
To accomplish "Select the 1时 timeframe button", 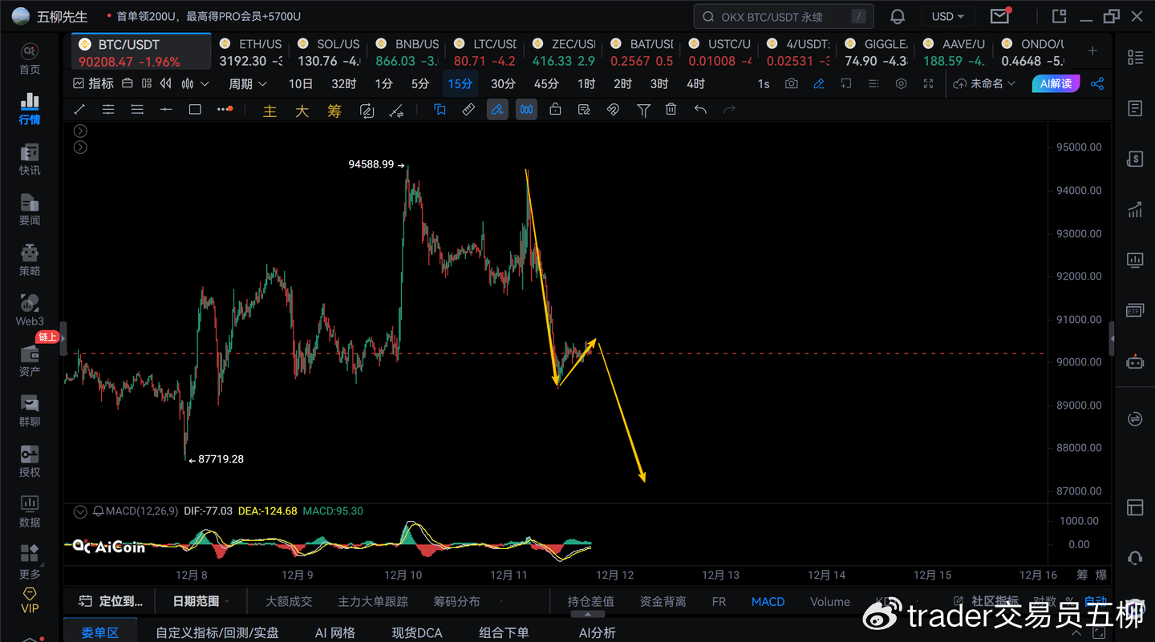I will [586, 84].
